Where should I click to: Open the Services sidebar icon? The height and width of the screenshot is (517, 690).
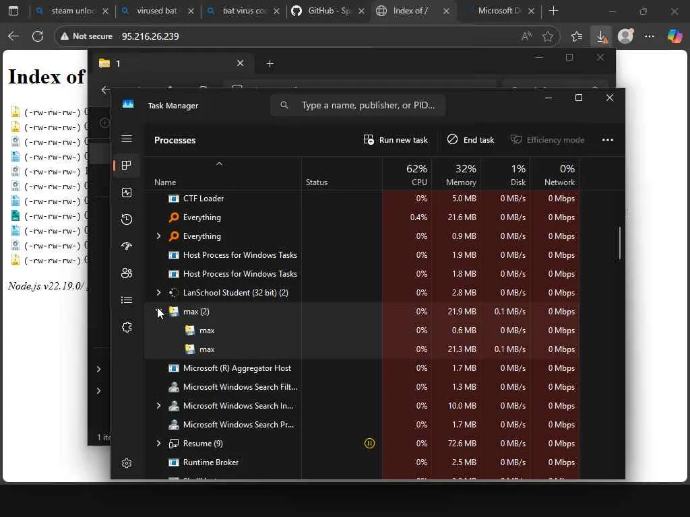127,327
